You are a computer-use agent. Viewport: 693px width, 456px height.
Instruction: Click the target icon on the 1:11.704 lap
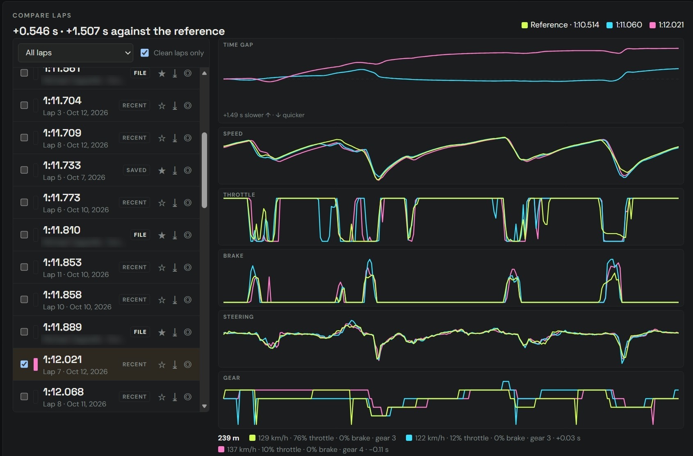(188, 106)
